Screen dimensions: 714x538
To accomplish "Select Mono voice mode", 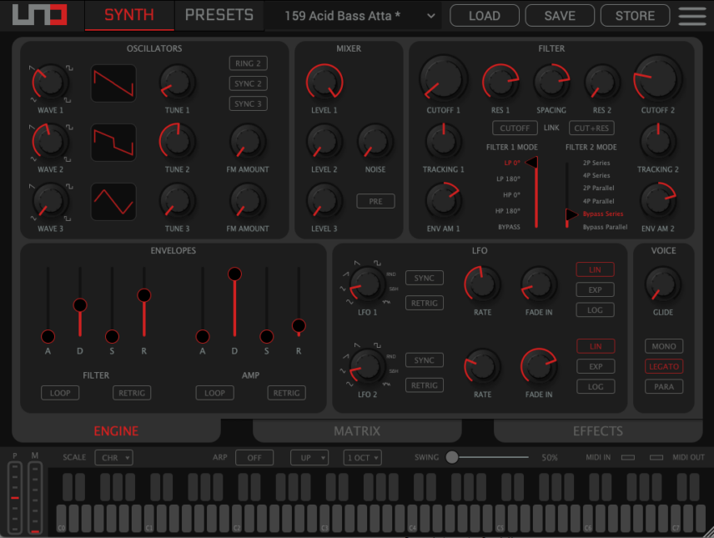I will click(x=664, y=346).
